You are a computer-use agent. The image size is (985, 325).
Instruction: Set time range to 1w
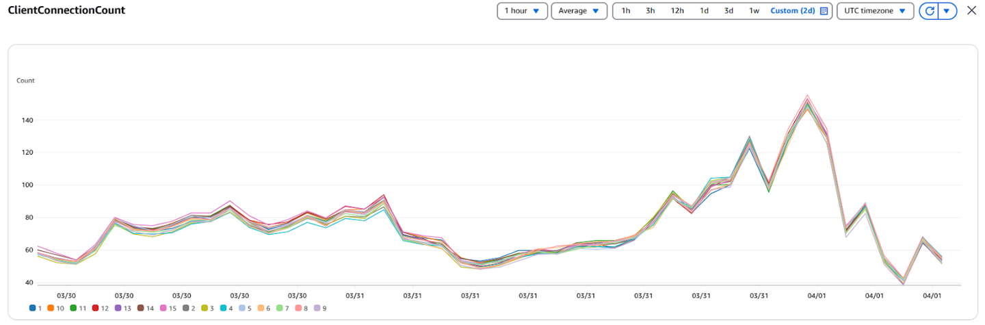pyautogui.click(x=754, y=11)
